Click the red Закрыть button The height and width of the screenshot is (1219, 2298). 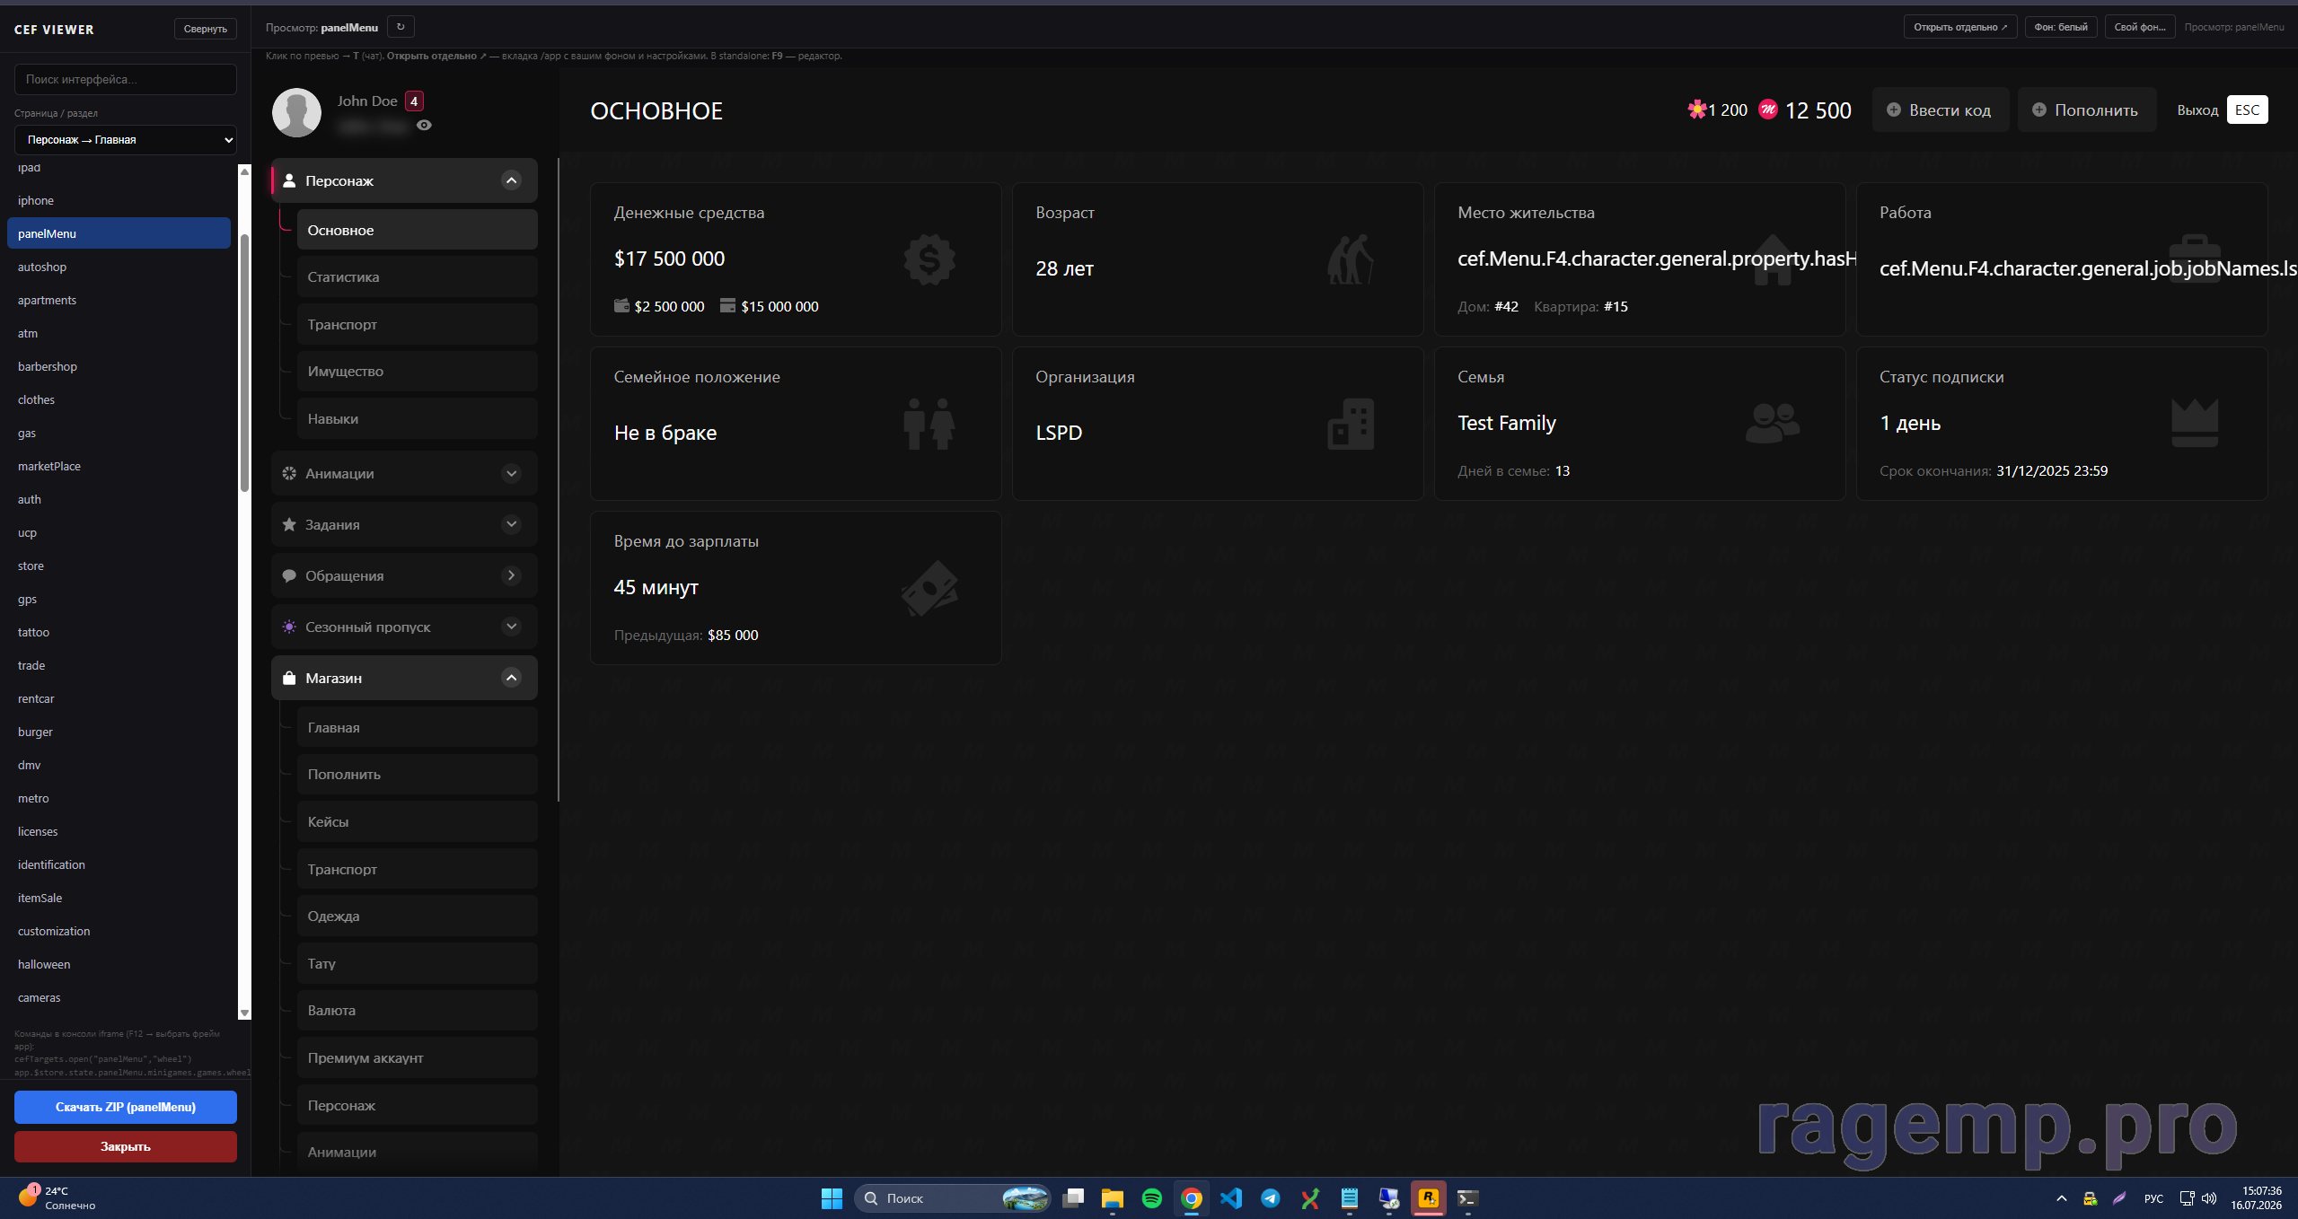pyautogui.click(x=126, y=1146)
